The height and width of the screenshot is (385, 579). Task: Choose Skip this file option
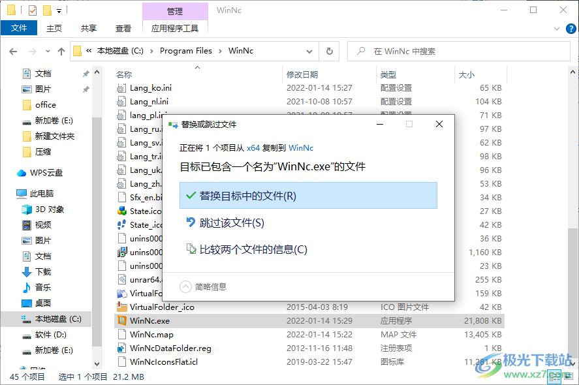[226, 223]
